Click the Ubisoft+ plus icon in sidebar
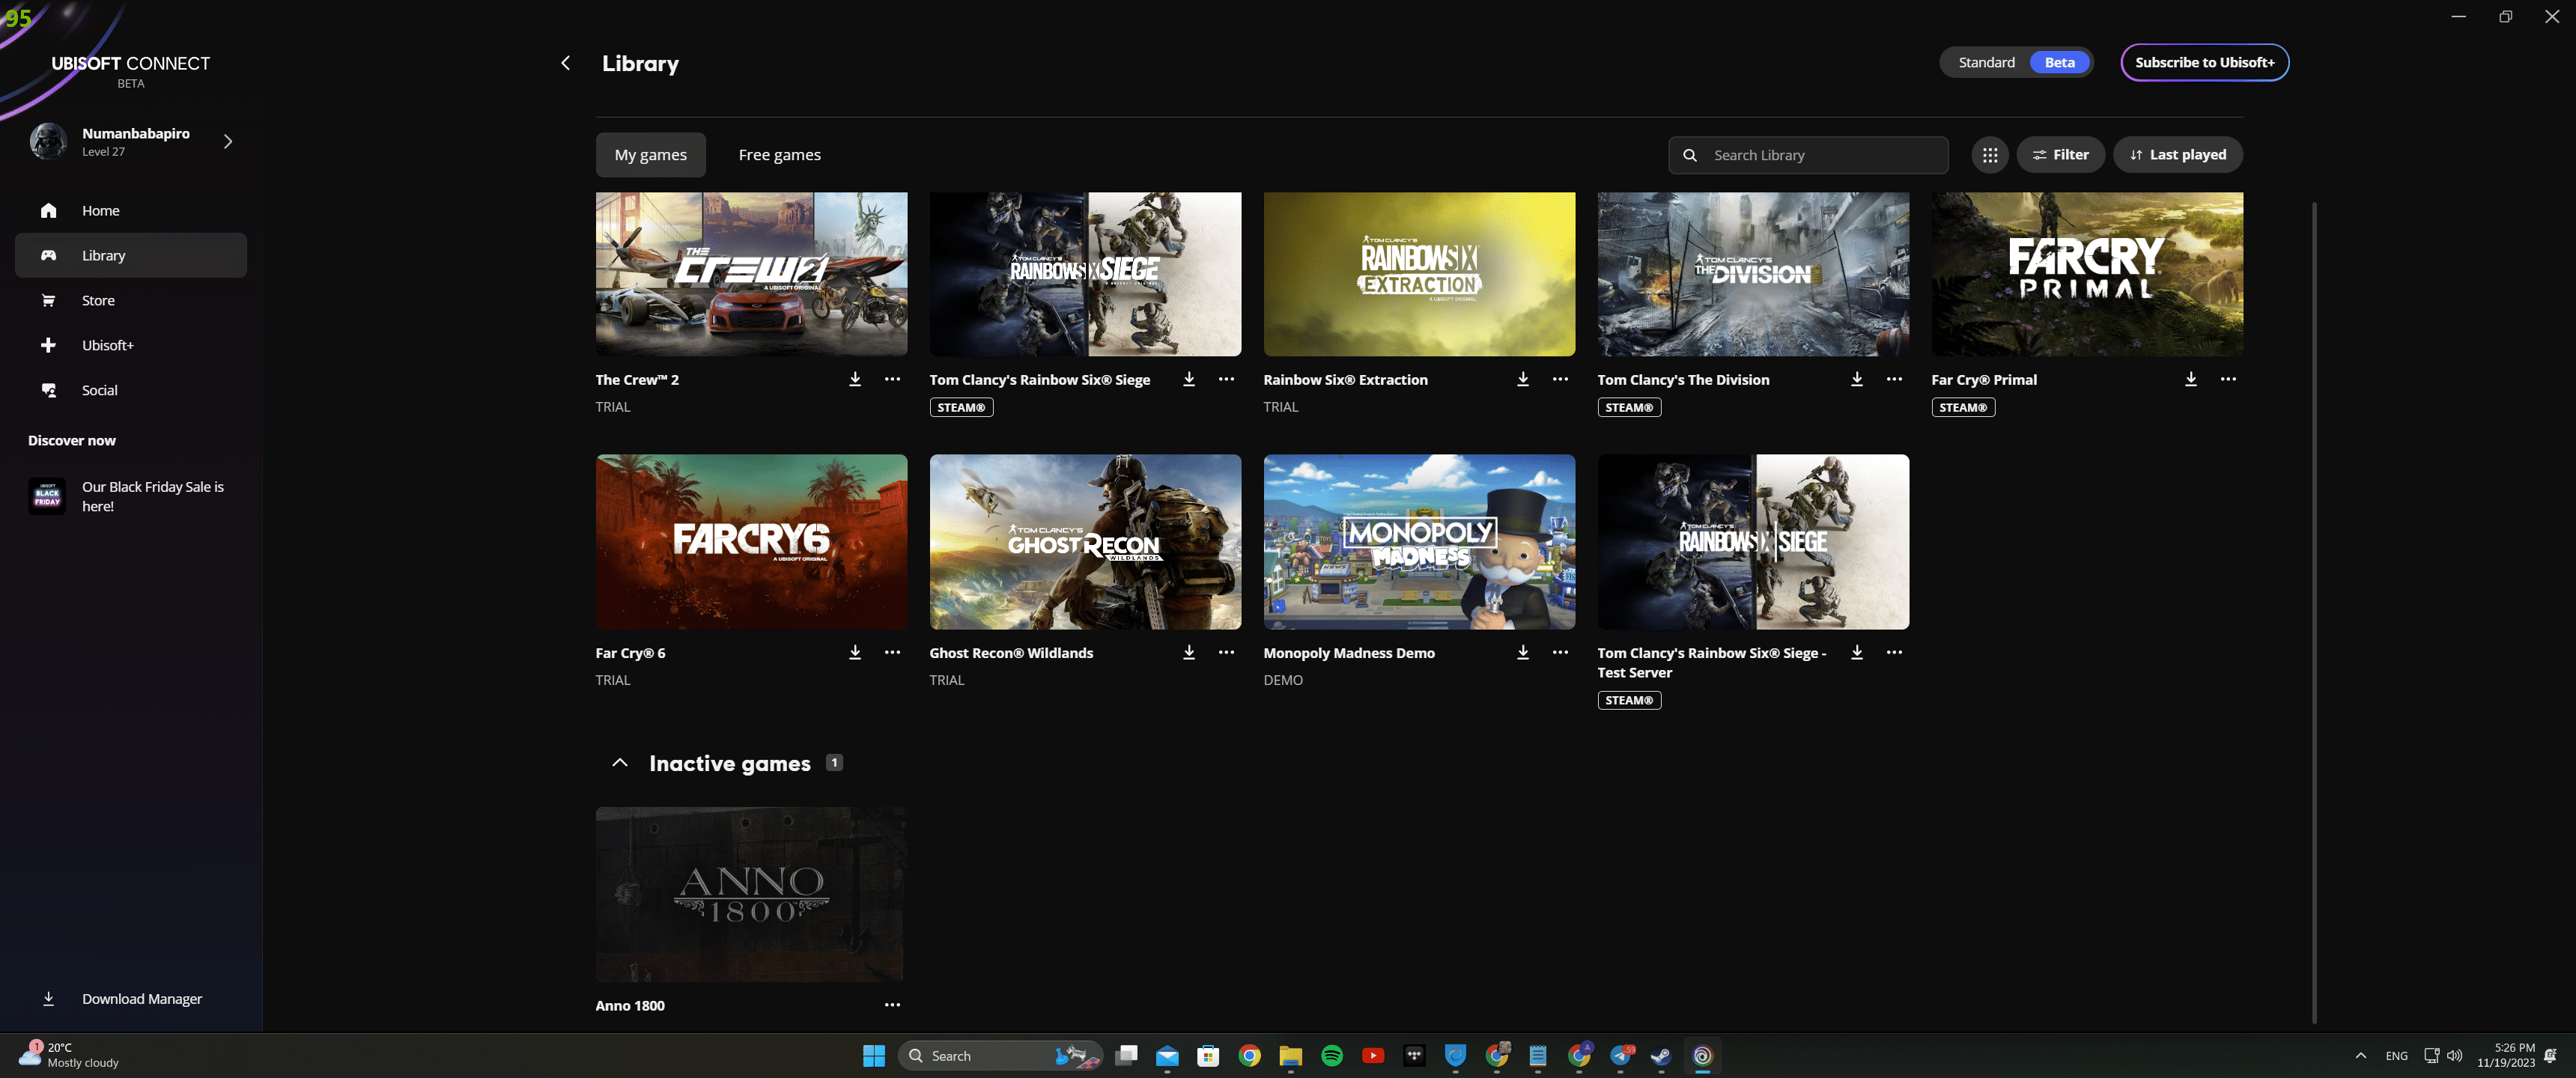 pos(48,345)
